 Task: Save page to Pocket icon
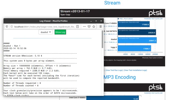[89, 27]
